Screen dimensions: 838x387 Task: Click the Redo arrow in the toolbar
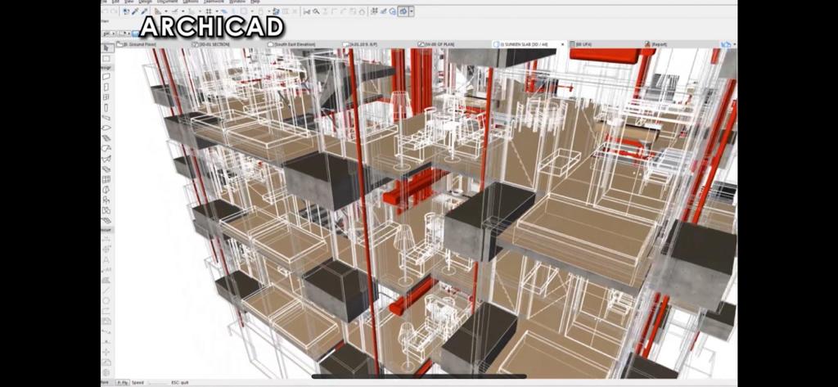click(114, 11)
